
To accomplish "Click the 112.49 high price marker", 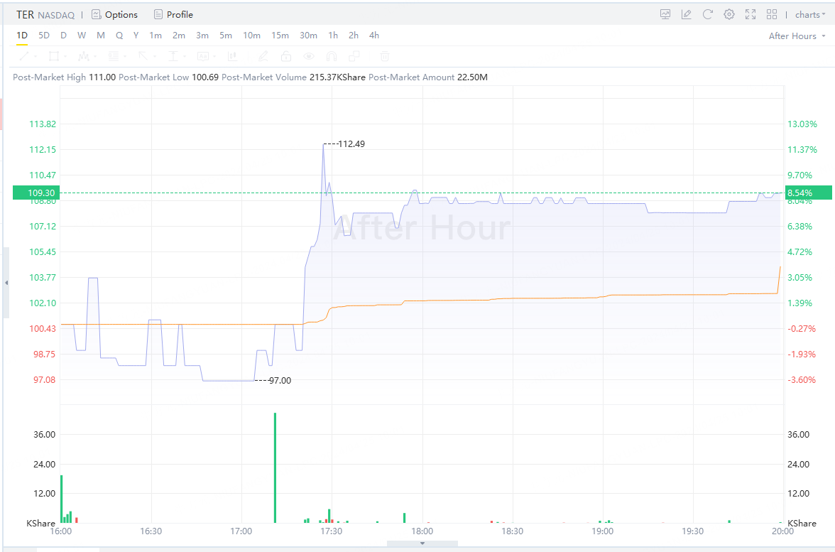I will pyautogui.click(x=351, y=144).
